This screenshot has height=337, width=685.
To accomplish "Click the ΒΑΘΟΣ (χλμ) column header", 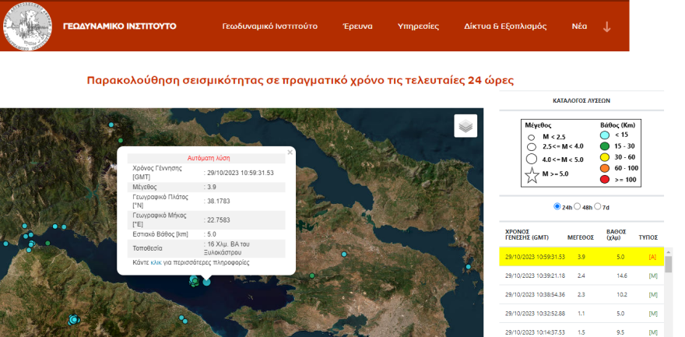I will point(616,234).
